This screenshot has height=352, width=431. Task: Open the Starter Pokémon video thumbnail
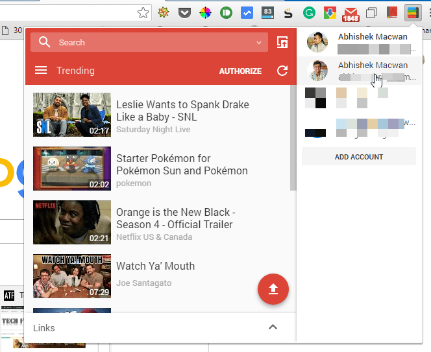pos(72,169)
